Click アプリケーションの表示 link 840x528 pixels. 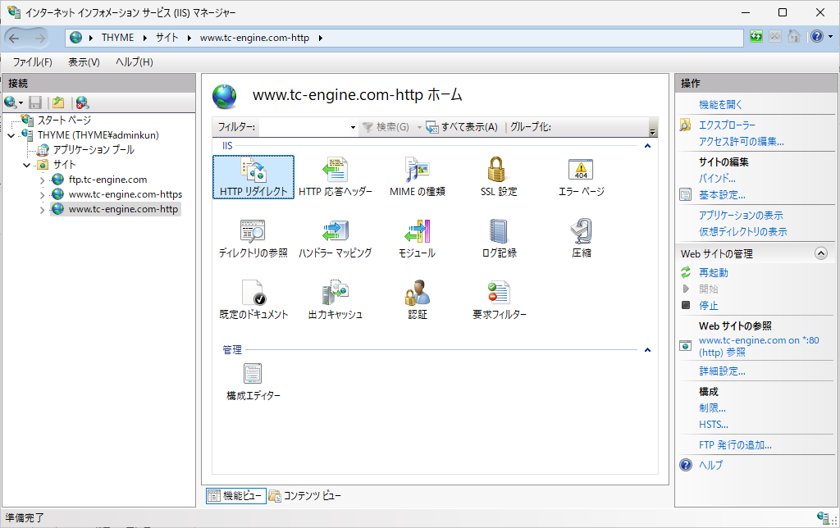click(741, 216)
